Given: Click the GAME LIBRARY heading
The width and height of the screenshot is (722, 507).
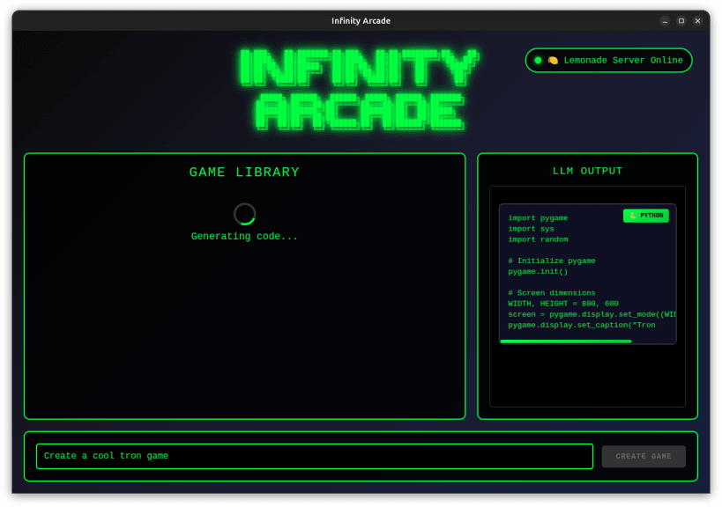Looking at the screenshot, I should [244, 172].
